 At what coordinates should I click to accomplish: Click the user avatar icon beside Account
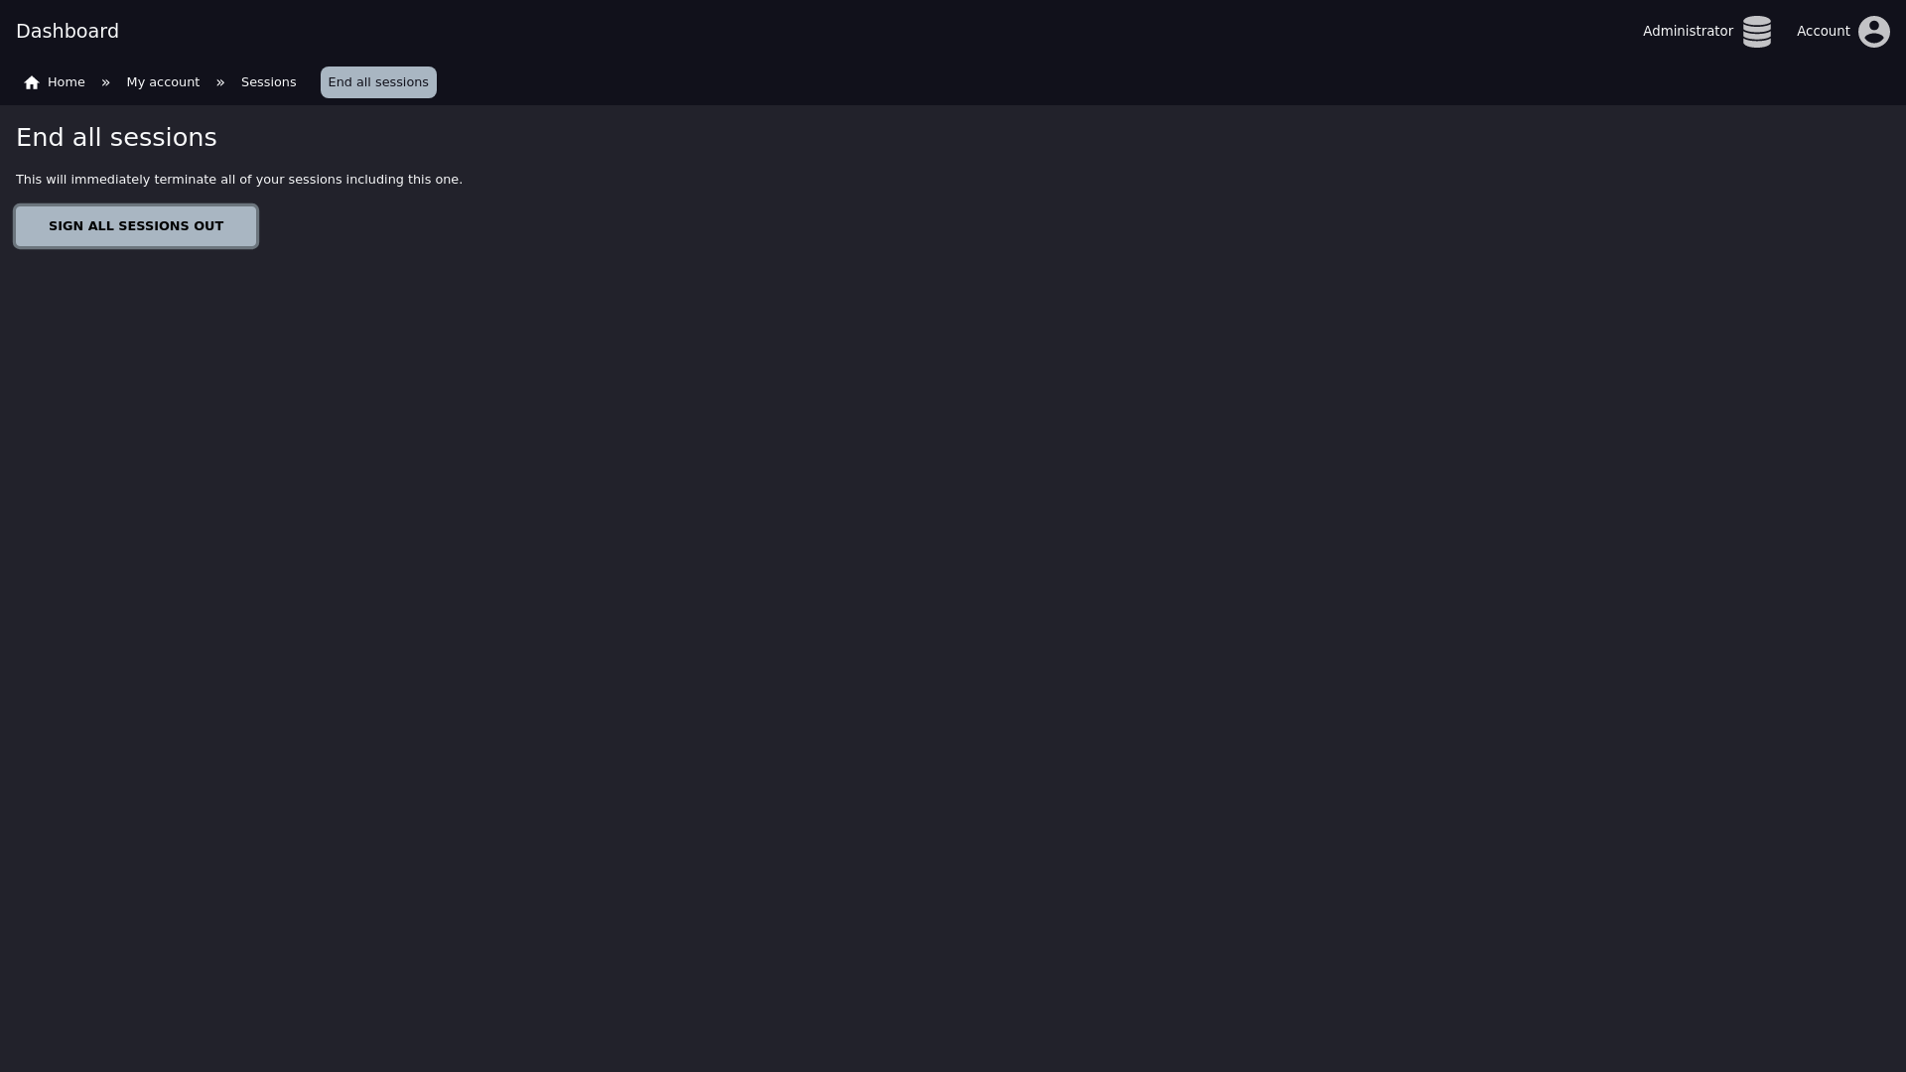point(1873,32)
